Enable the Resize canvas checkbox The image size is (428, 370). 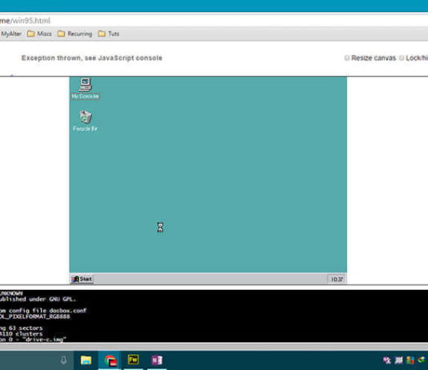(x=347, y=58)
